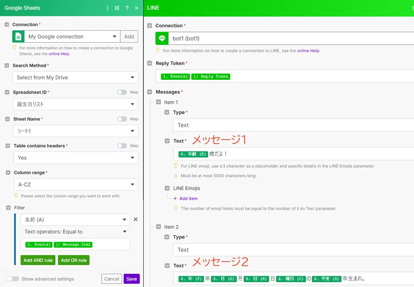Click the filter value field with Message.Text
The width and height of the screenshot is (414, 287).
point(75,244)
